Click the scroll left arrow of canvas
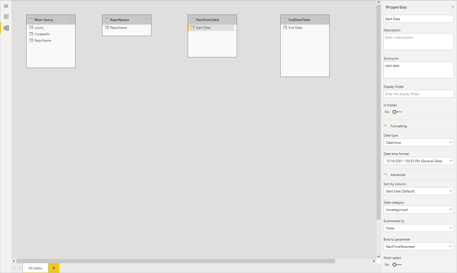 pos(14,261)
